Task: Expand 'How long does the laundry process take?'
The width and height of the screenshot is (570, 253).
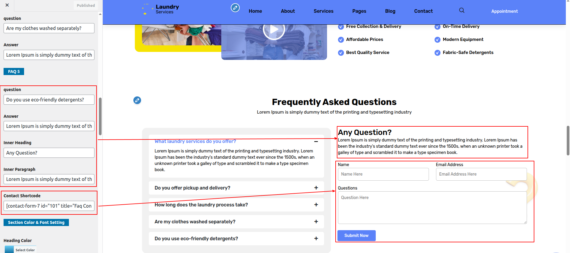Action: [x=316, y=205]
